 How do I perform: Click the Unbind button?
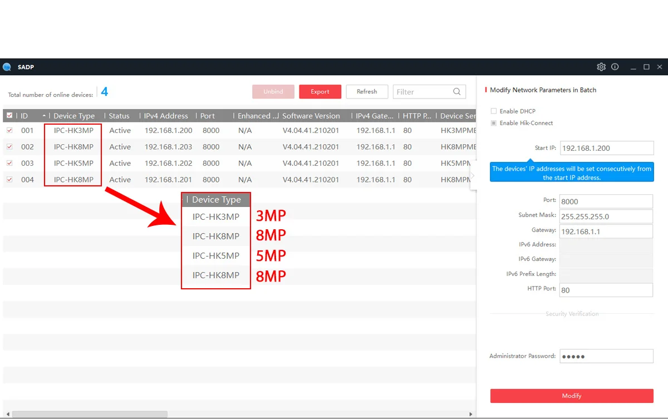(x=273, y=92)
